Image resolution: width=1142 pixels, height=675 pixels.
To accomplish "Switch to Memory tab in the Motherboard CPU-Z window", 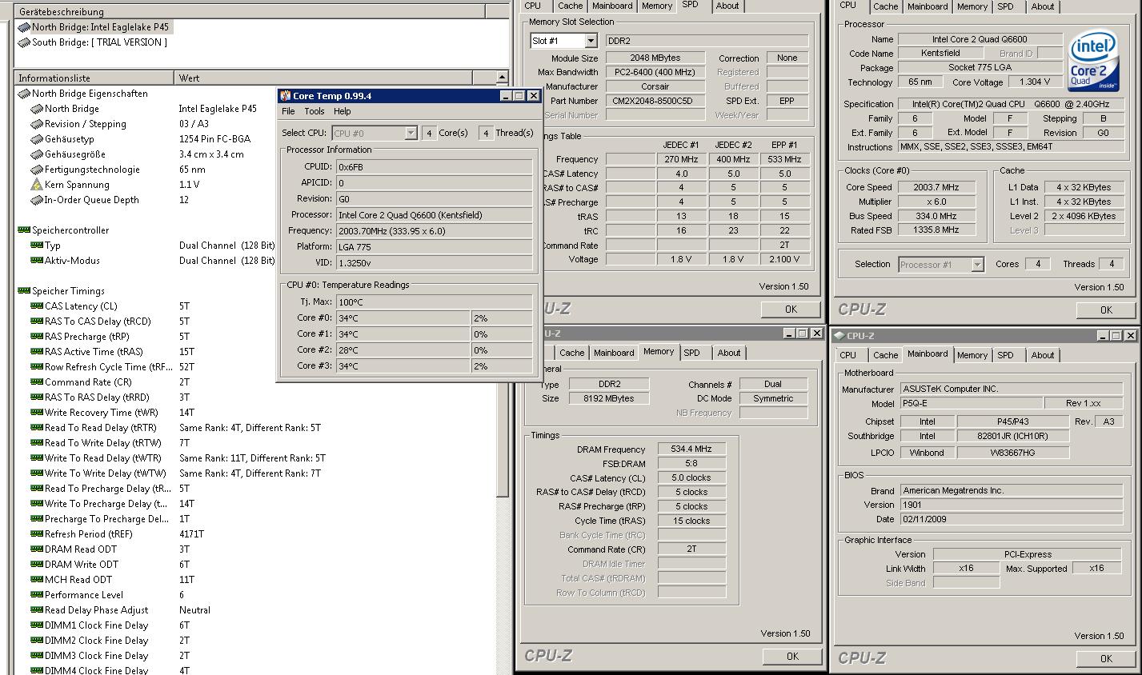I will (x=972, y=355).
